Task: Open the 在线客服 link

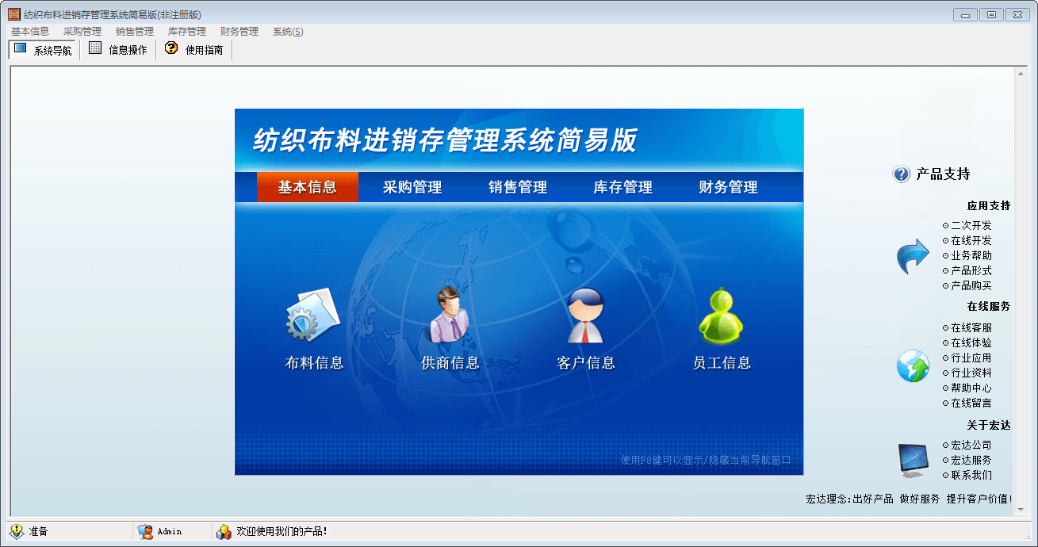Action: tap(971, 327)
